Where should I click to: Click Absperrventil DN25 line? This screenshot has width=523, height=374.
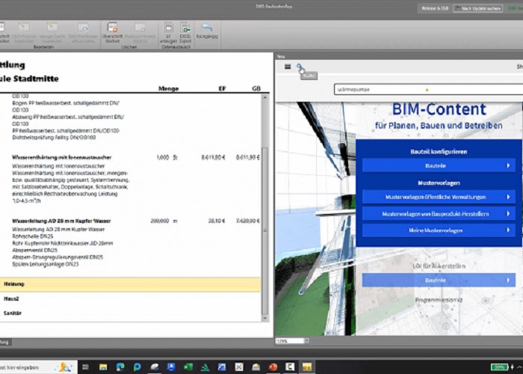click(x=34, y=250)
